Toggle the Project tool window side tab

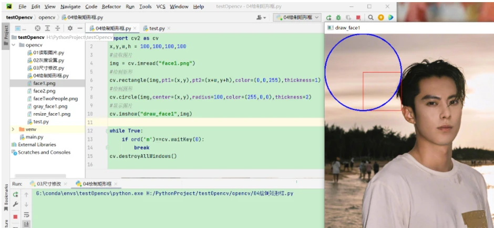point(6,36)
